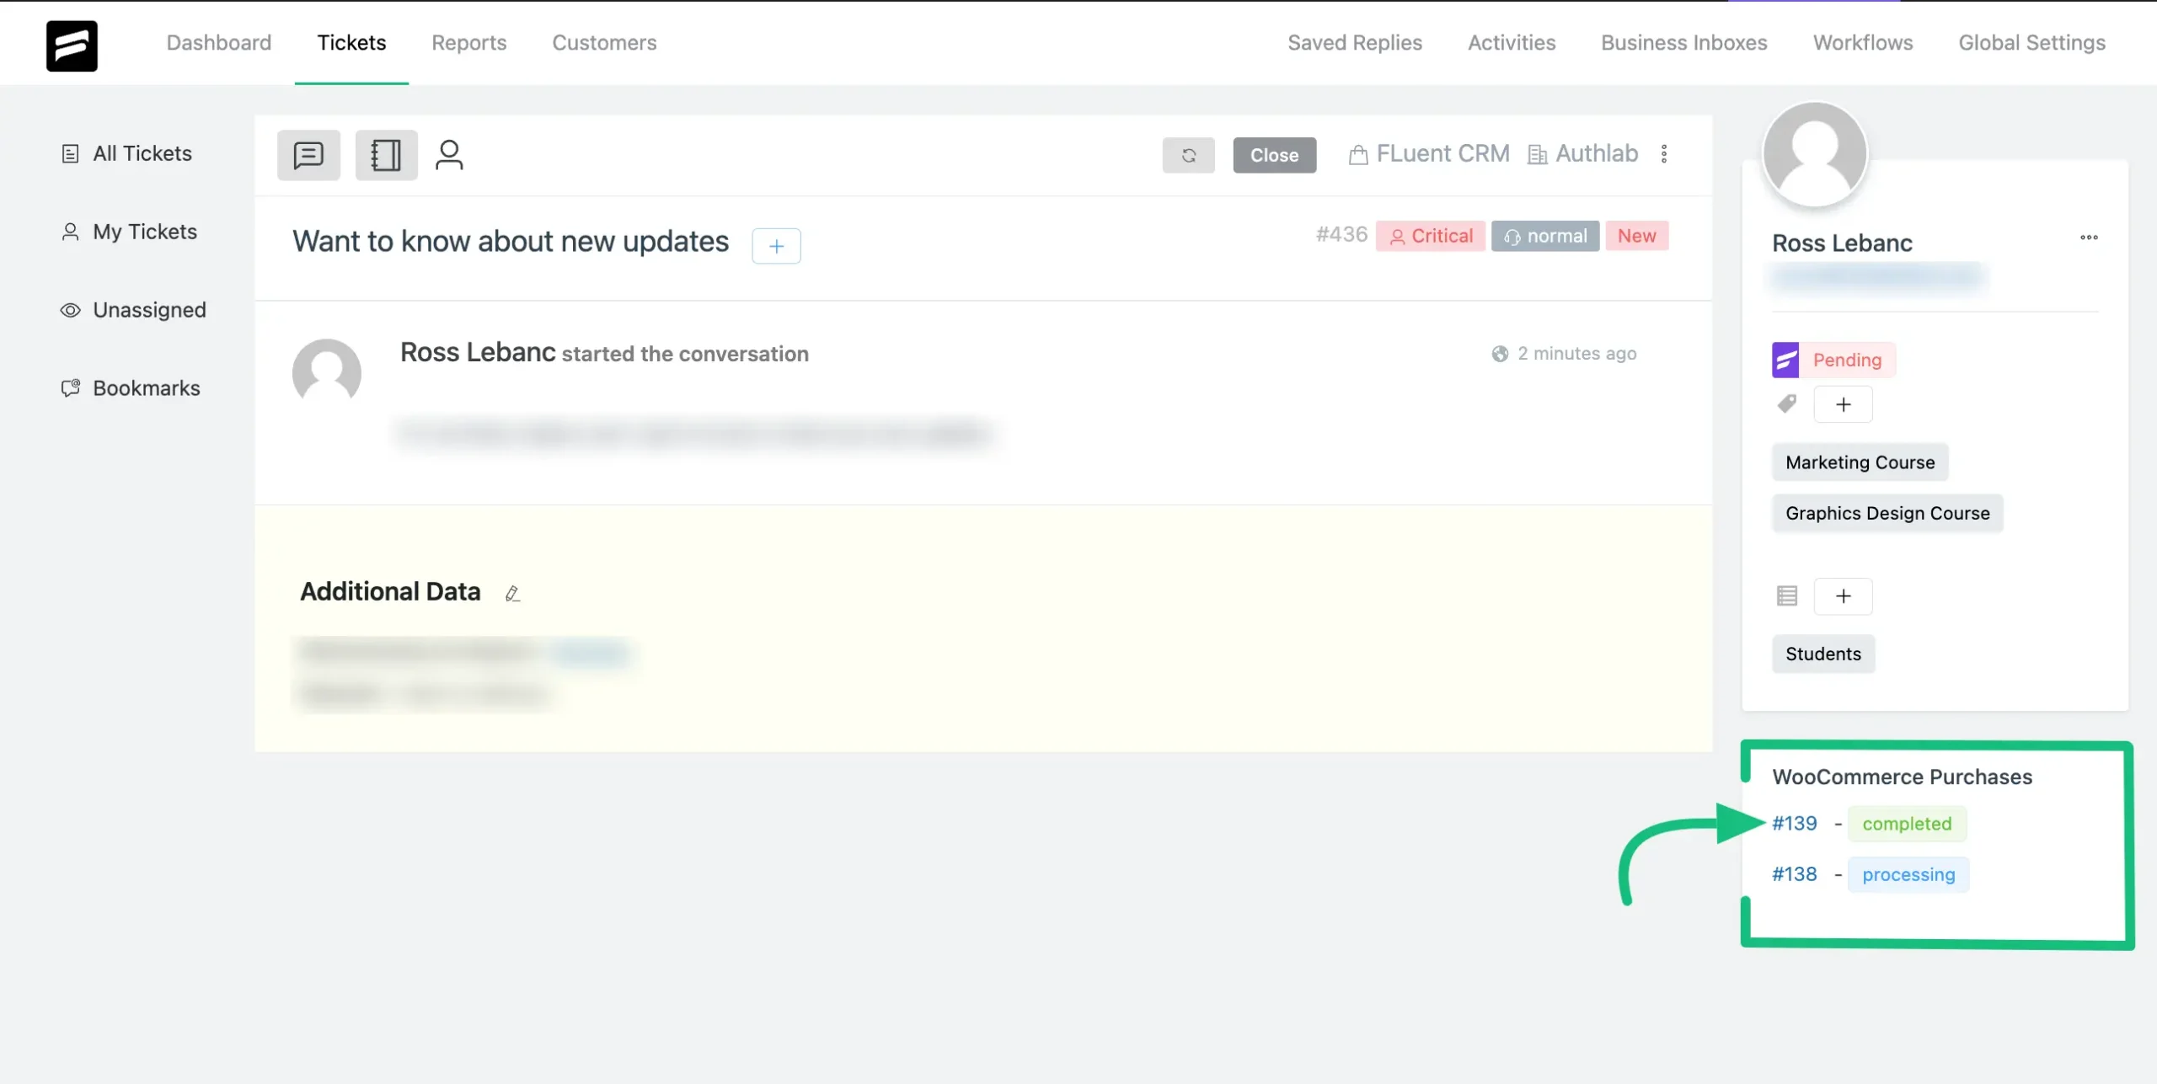2157x1084 pixels.
Task: Select the Graphics Design Course tag
Action: point(1887,513)
